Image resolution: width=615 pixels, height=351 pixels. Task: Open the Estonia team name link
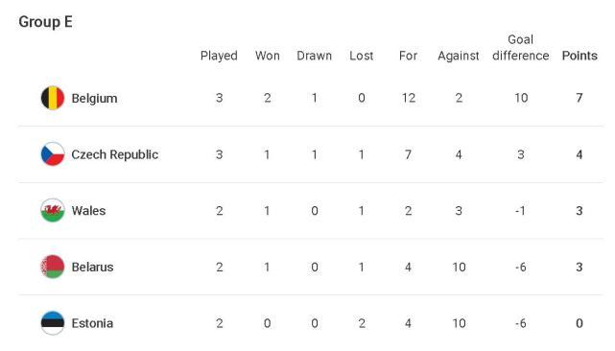click(92, 323)
